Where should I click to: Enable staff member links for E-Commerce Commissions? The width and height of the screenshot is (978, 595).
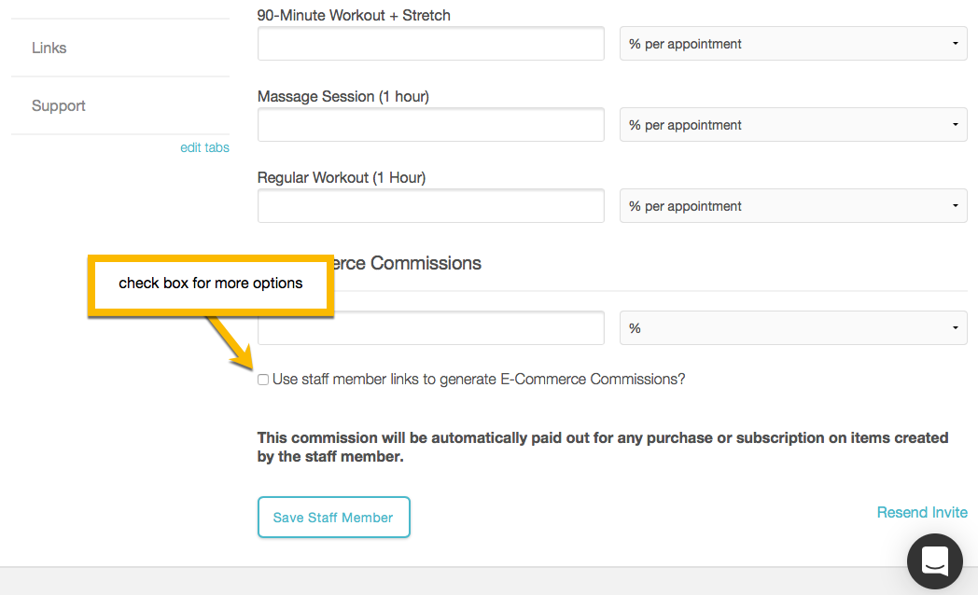click(x=263, y=380)
